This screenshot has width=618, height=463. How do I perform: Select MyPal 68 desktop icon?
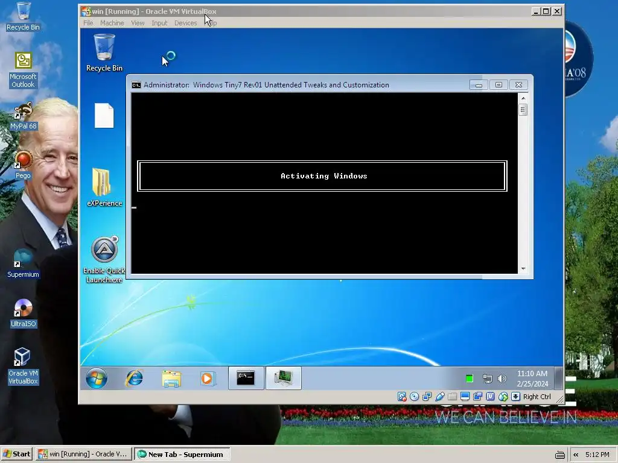pos(23,116)
